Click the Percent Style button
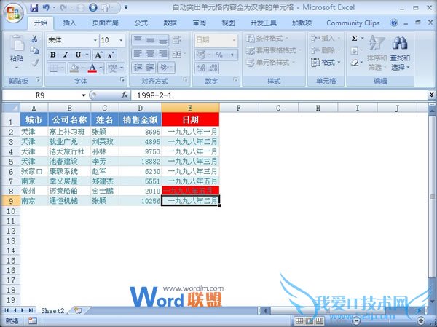Viewport: 437px width, 327px height. click(x=219, y=55)
